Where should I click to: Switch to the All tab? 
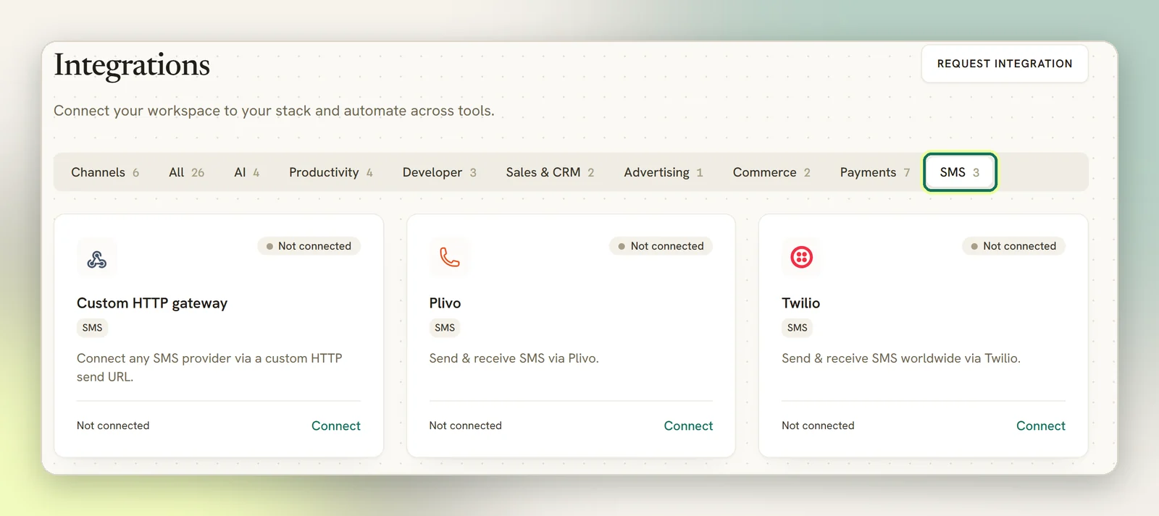coord(187,172)
